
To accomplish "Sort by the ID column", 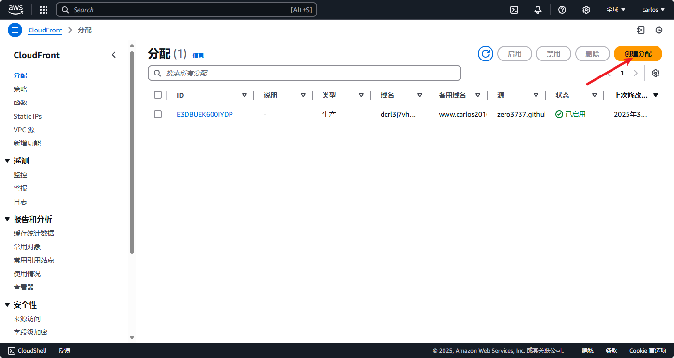I will point(245,95).
